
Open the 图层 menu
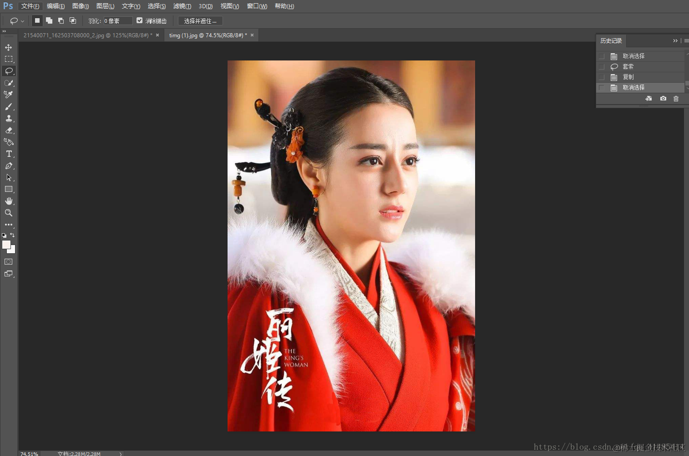click(105, 6)
